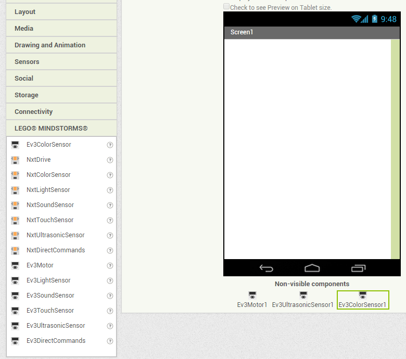The width and height of the screenshot is (406, 359).
Task: Click the Ev3ColorSensor1 highlighted component
Action: coord(362,300)
